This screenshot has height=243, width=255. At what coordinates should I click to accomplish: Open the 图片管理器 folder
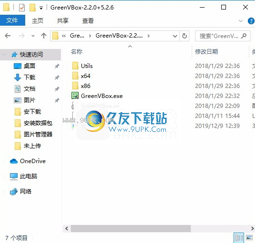point(38,135)
